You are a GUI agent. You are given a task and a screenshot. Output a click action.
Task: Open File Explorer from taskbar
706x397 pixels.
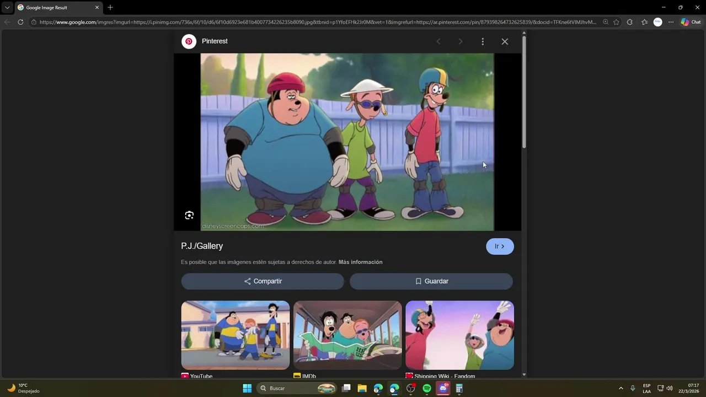coord(362,388)
